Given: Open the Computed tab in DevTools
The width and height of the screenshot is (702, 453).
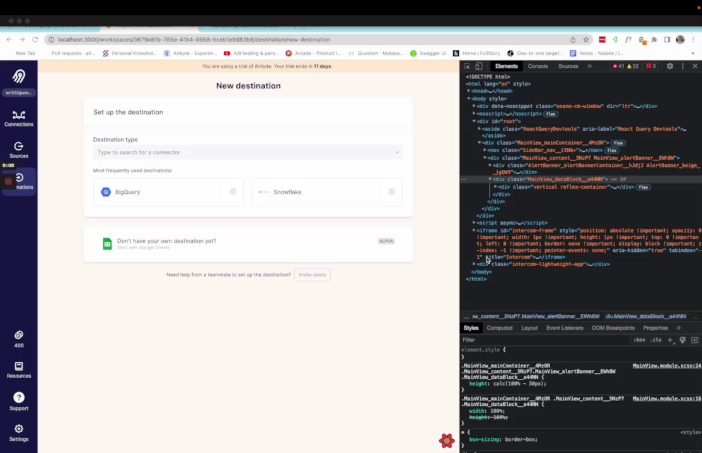Looking at the screenshot, I should 500,328.
